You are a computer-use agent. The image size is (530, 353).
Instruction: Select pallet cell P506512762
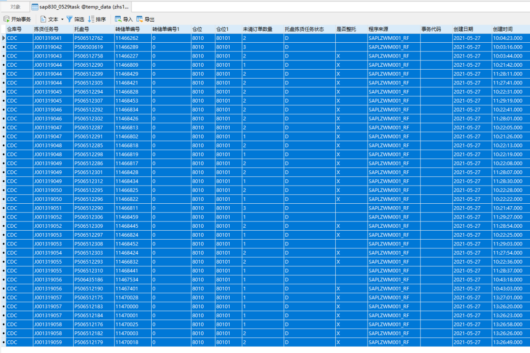coord(94,38)
